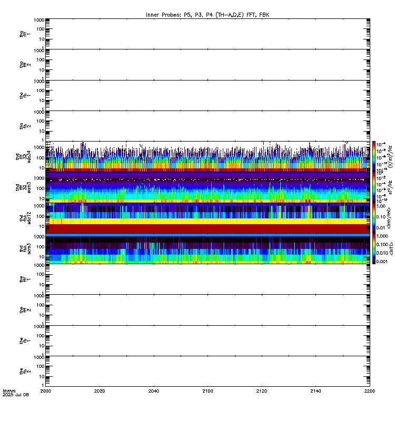Click the 1000 y-axis label of the tha fff 1 panel
The image size is (395, 421).
[x=39, y=20]
